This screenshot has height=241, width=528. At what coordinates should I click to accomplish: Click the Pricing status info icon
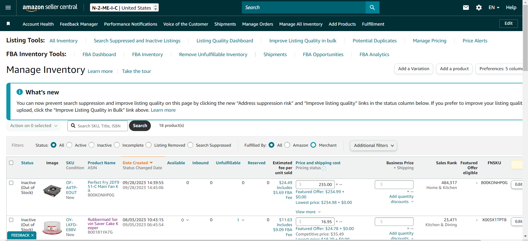click(324, 168)
